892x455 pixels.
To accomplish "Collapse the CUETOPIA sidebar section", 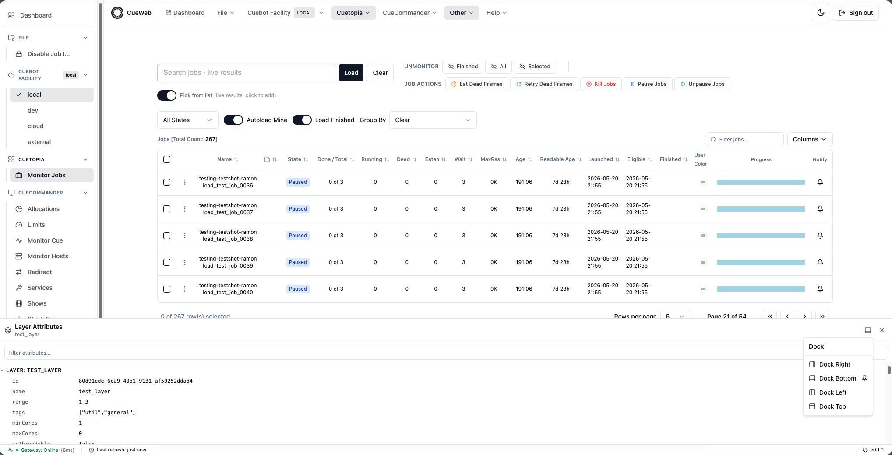I will click(x=85, y=159).
